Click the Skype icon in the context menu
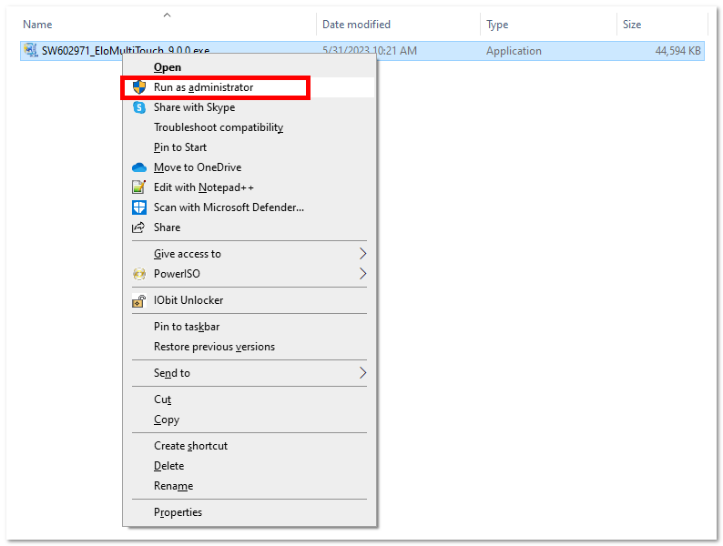The width and height of the screenshot is (723, 546). [139, 107]
